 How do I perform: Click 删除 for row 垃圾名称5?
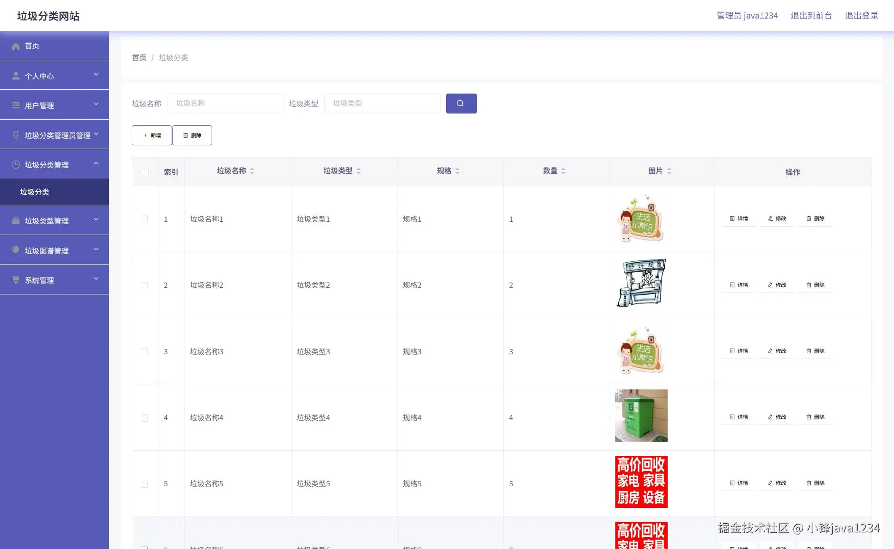tap(816, 483)
